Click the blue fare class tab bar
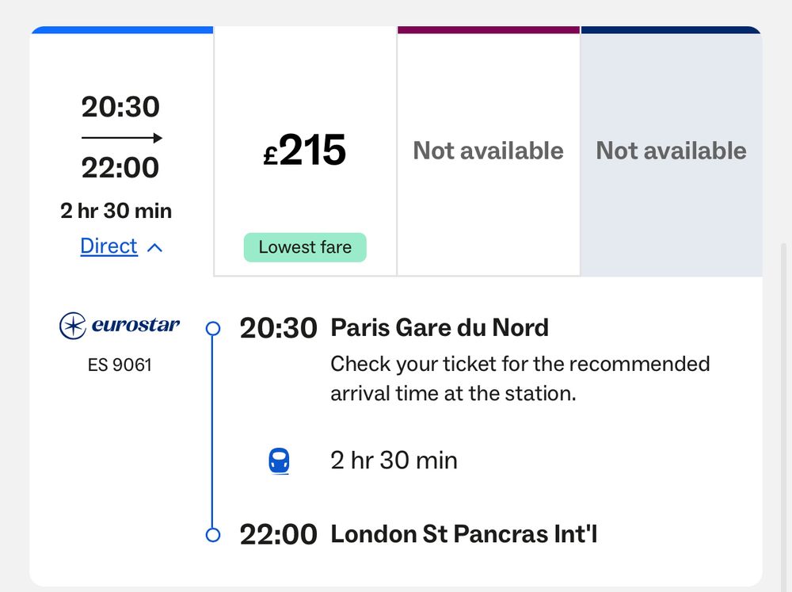Screen dimensions: 792x592 [122, 30]
